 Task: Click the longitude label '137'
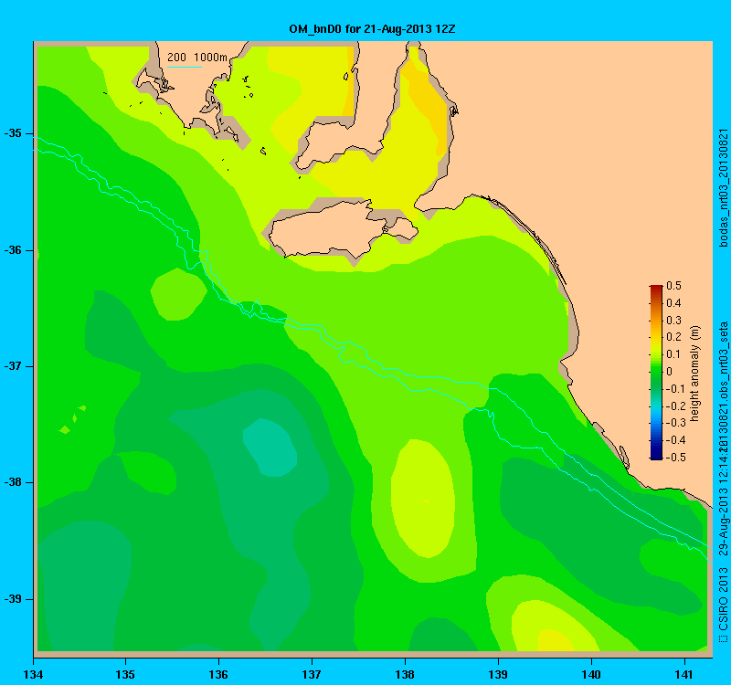tap(312, 675)
